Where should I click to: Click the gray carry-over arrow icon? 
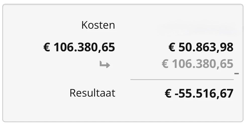[105, 65]
